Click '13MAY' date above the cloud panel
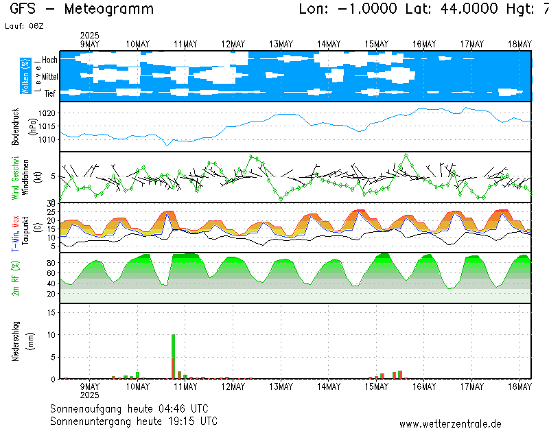Image resolution: width=549 pixels, height=429 pixels. coord(281,45)
